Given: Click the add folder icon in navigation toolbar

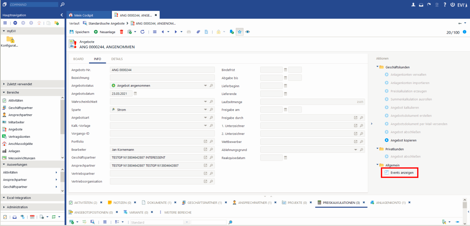Looking at the screenshot, I should pos(56,23).
